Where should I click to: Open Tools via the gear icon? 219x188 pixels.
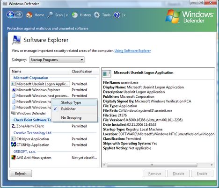tap(97, 15)
